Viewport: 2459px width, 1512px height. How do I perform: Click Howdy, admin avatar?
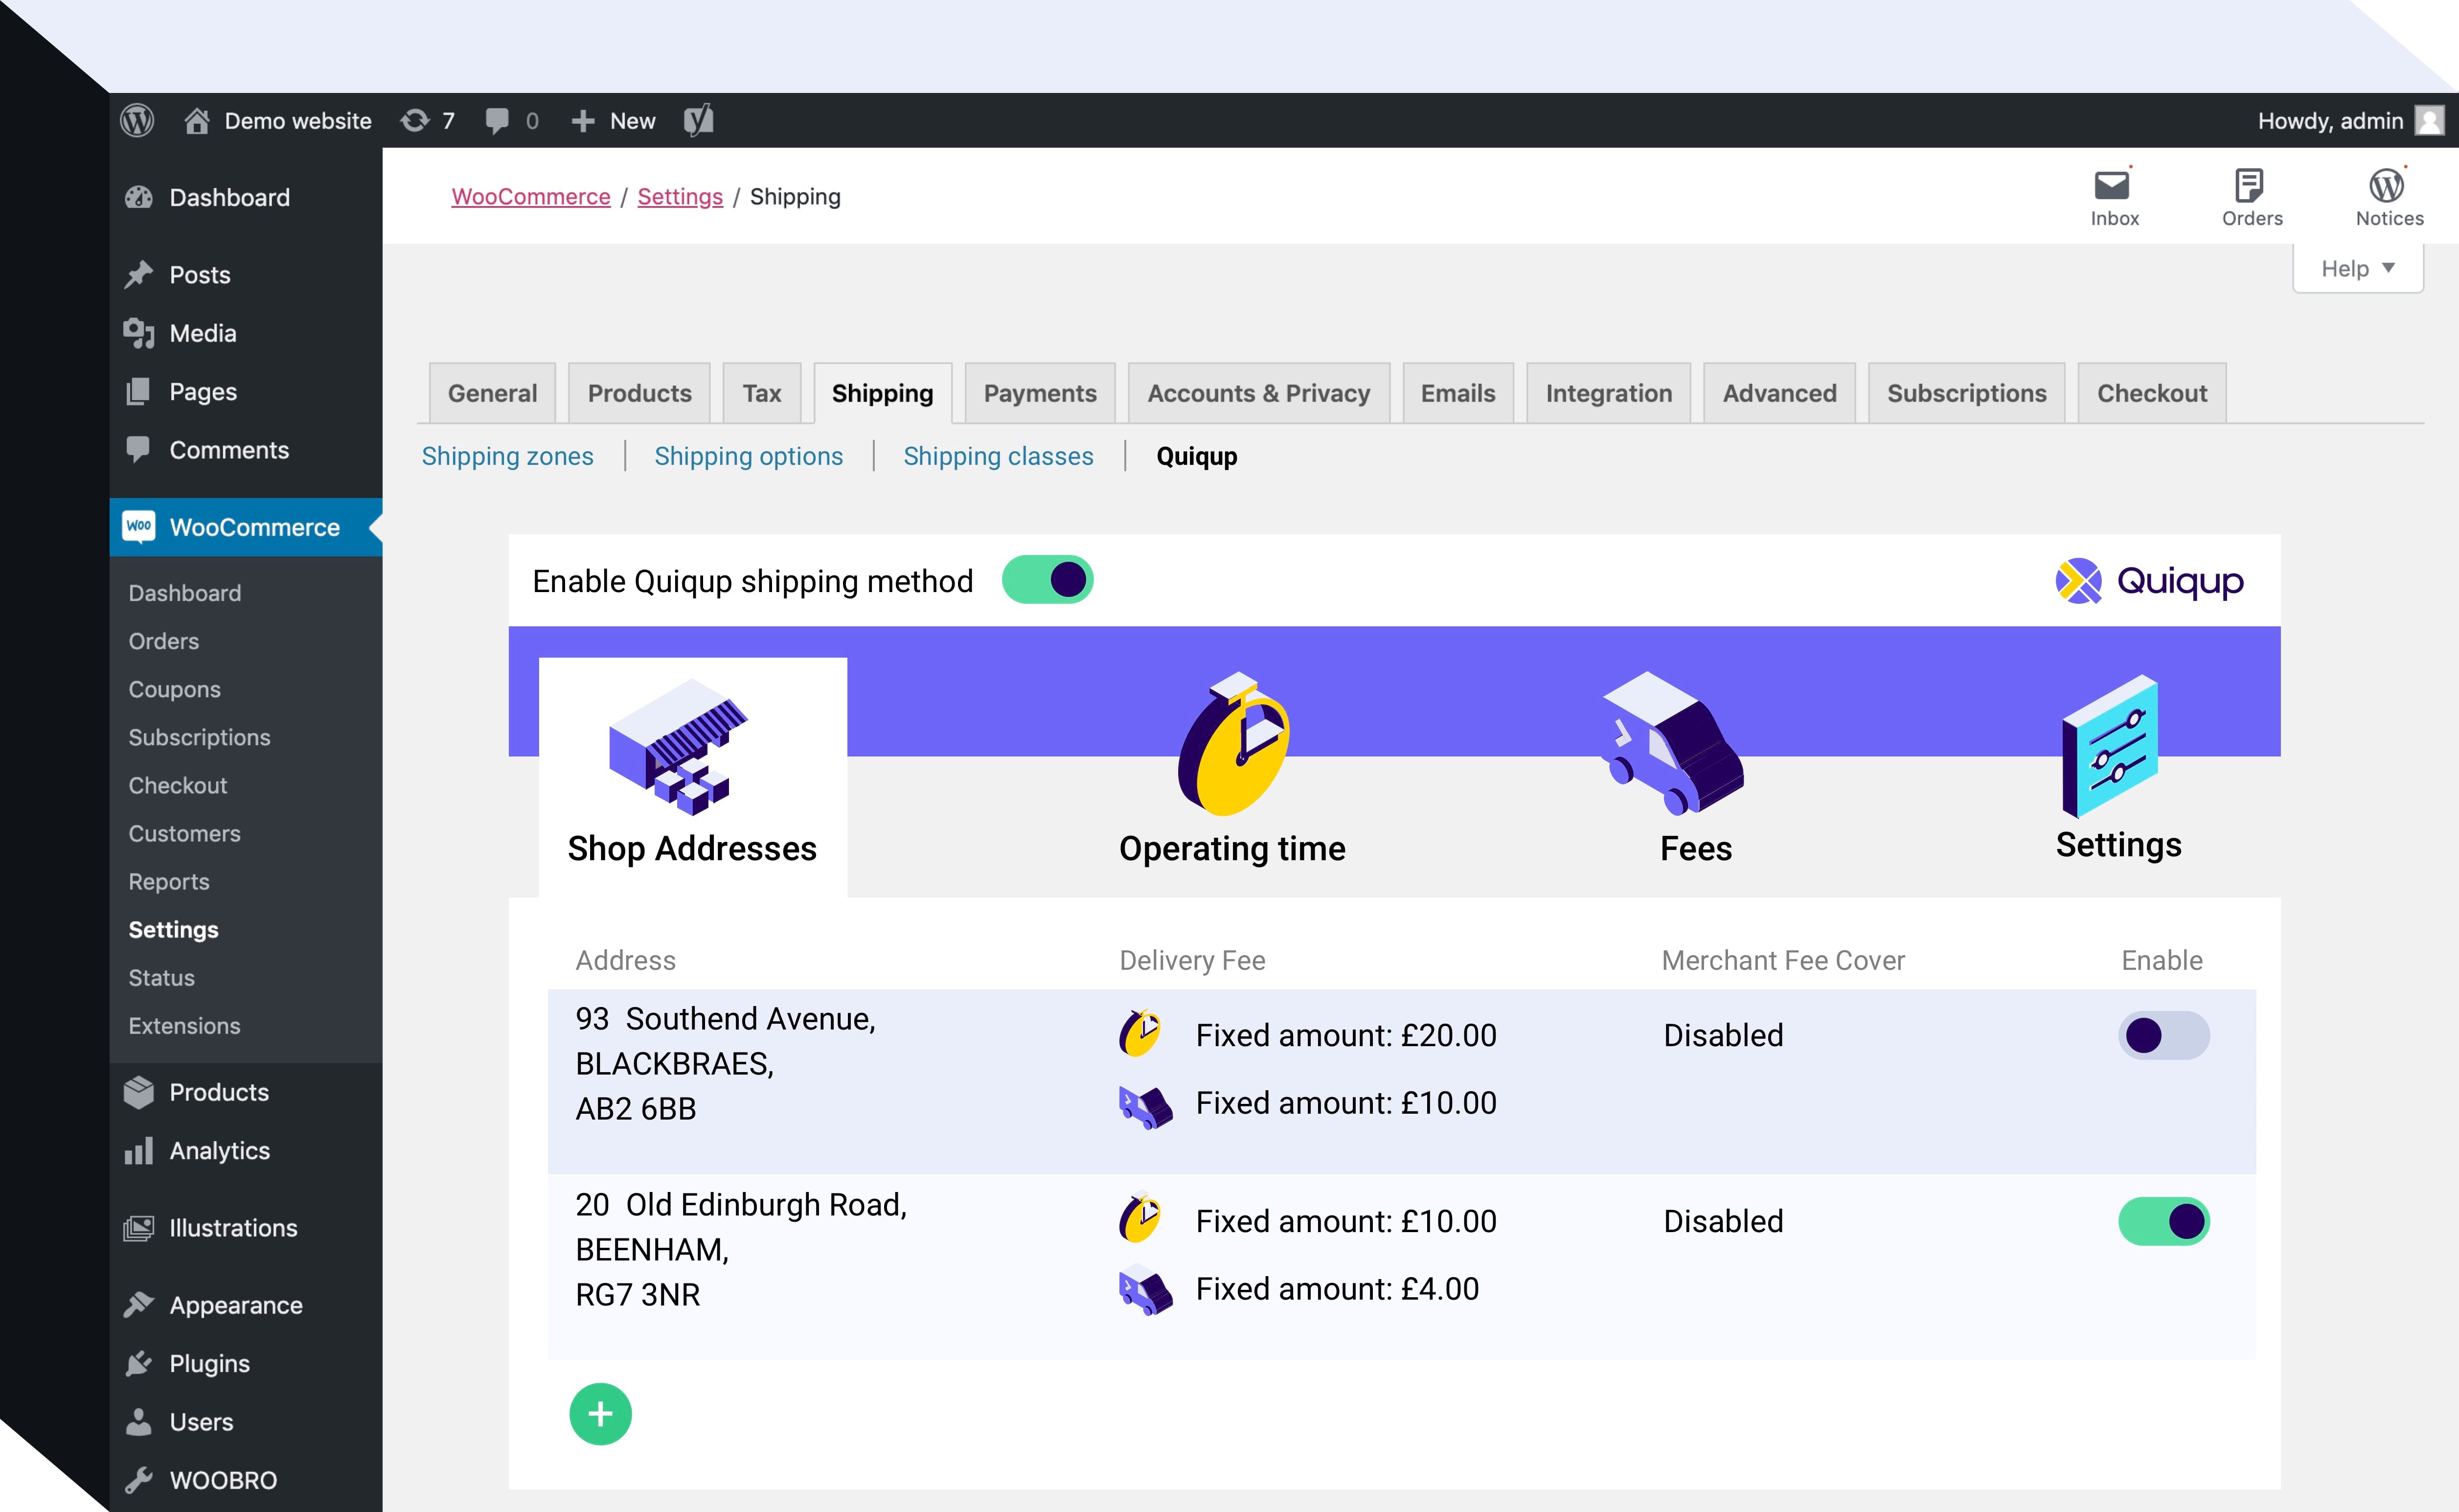pos(2430,121)
